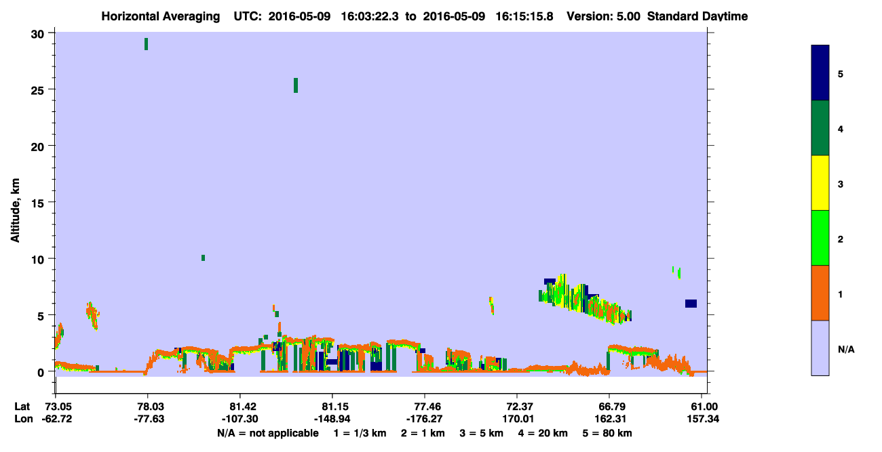Click longitude value -107.30
The height and width of the screenshot is (452, 882).
click(x=240, y=419)
